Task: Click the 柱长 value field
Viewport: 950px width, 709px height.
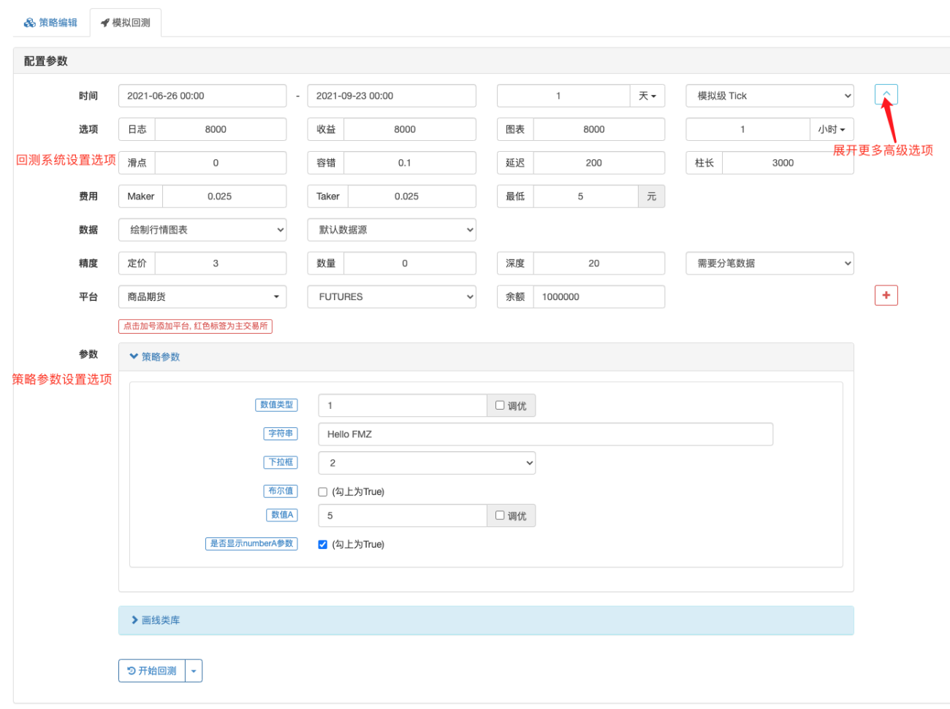Action: [x=788, y=163]
